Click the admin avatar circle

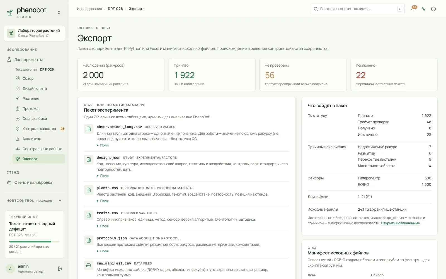[x=10, y=269]
